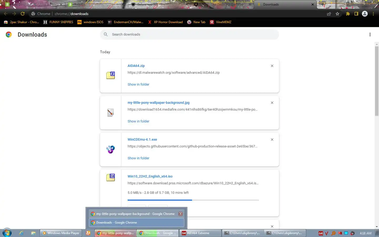Open the FUNNY SNIPPIES bookmark
379x237 pixels.
[58, 22]
